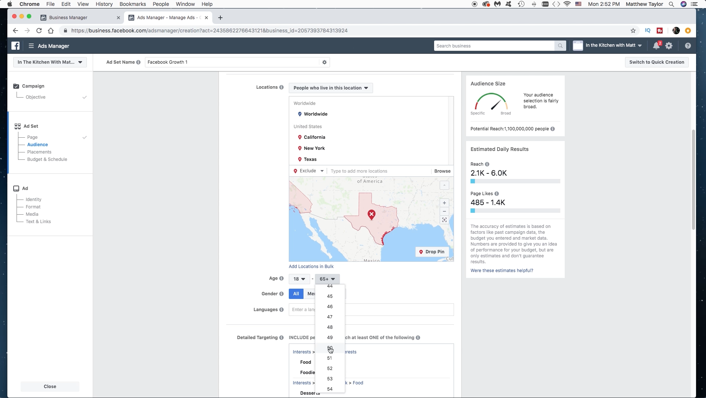Click Were these estimates helpful link
Image resolution: width=706 pixels, height=398 pixels.
click(x=502, y=271)
